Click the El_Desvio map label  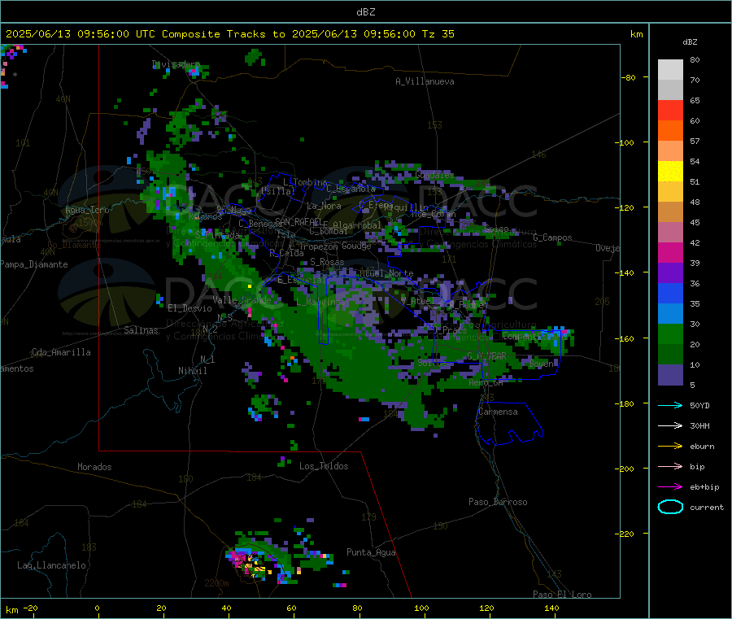click(190, 308)
